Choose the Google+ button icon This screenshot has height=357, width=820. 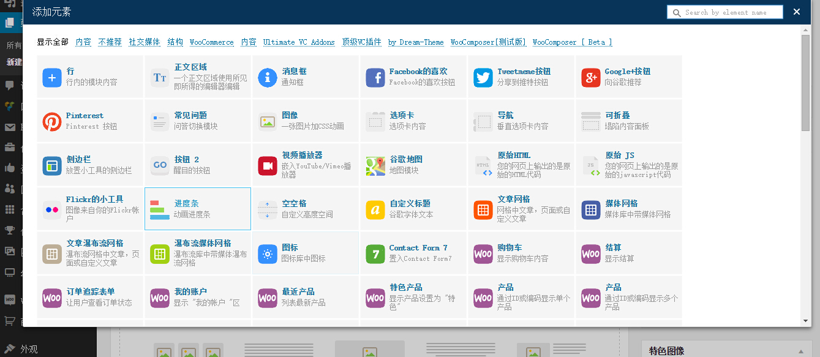[x=591, y=78]
